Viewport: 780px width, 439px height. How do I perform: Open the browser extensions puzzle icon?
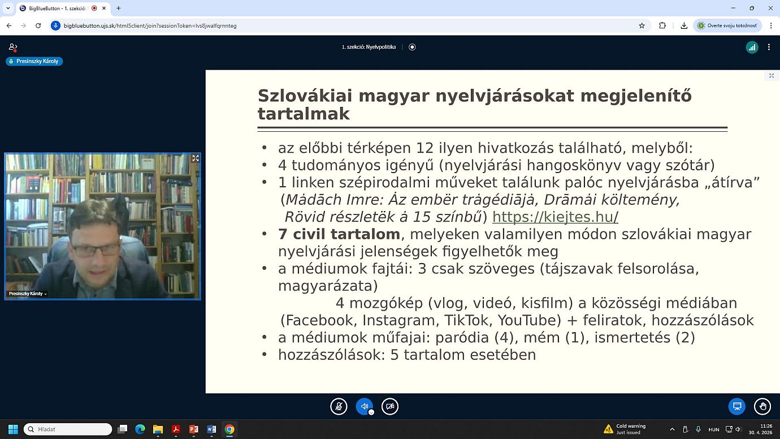point(662,25)
